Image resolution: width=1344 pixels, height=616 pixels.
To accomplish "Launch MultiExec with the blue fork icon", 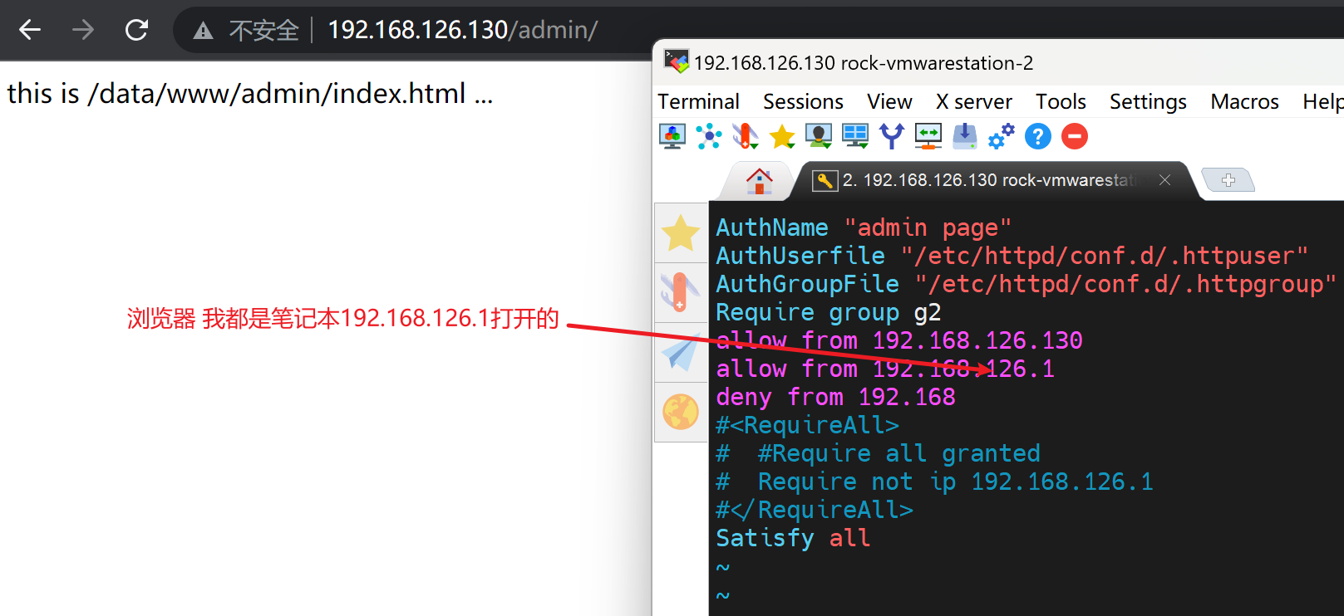I will pyautogui.click(x=892, y=136).
